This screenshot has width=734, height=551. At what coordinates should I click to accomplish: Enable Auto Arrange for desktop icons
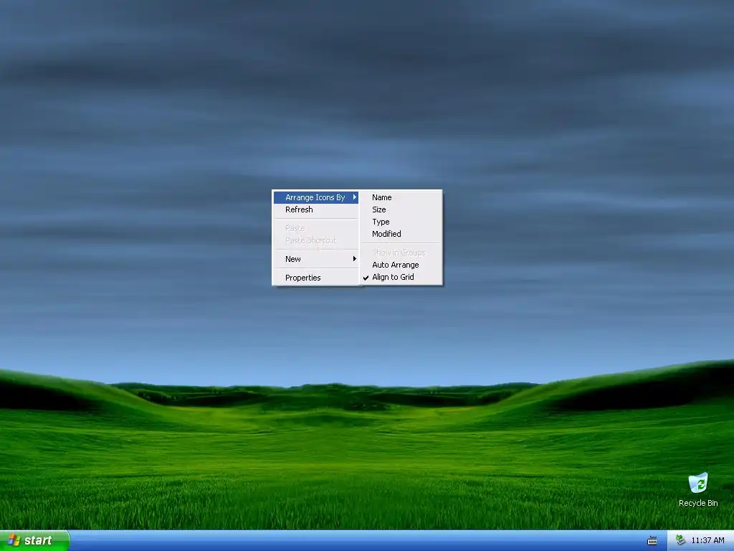pos(401,265)
